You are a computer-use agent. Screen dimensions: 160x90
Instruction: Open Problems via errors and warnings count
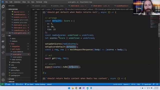pos(19,84)
